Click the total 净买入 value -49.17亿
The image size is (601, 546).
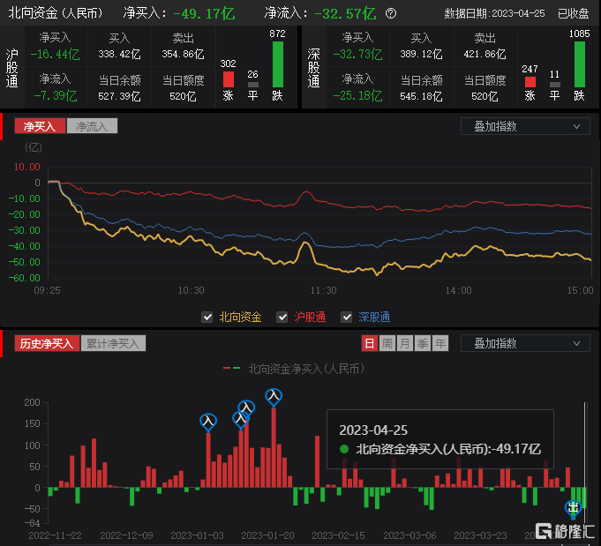pos(204,14)
